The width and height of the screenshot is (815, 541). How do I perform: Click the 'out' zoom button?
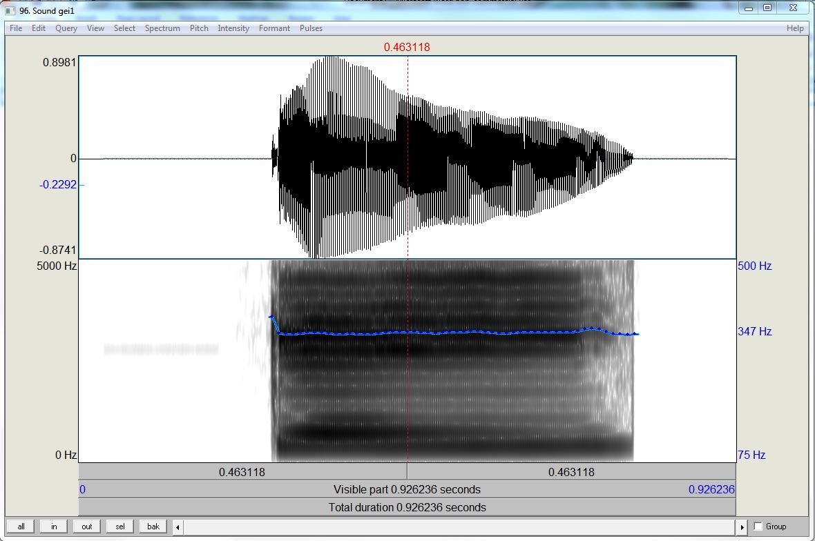(87, 527)
